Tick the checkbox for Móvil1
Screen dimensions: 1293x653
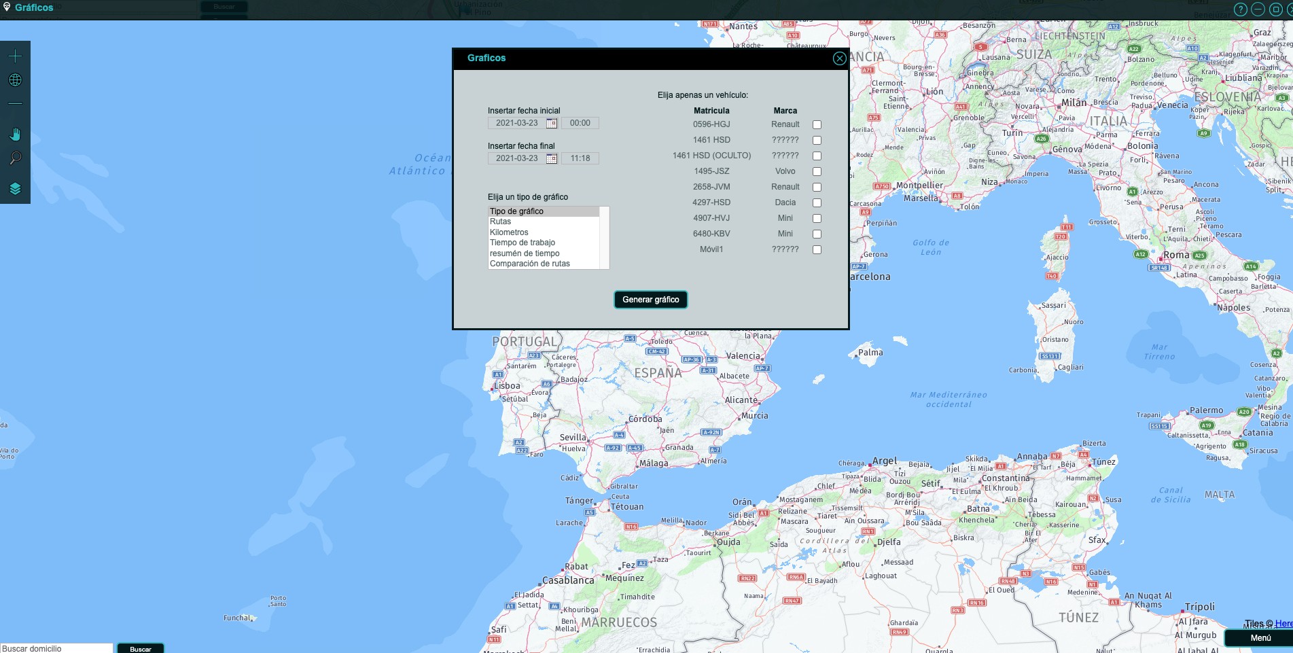coord(817,250)
